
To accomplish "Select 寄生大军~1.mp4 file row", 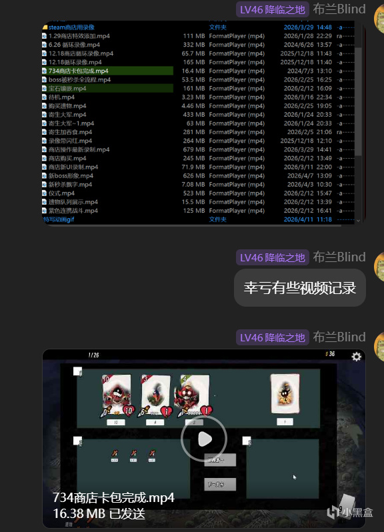I will click(x=199, y=123).
